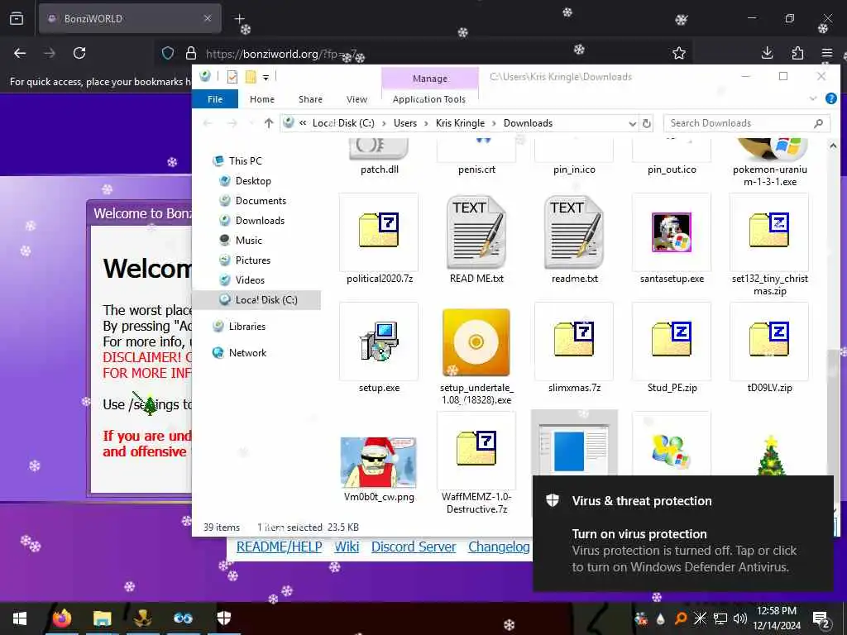
Task: Open volume control in system tray
Action: pyautogui.click(x=740, y=618)
